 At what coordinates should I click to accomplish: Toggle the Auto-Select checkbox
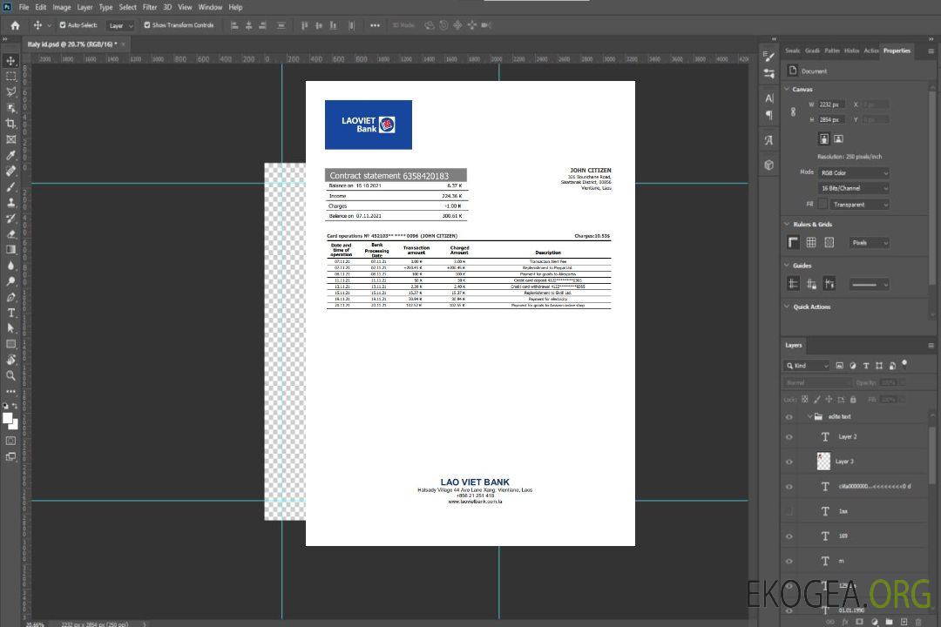click(x=63, y=25)
